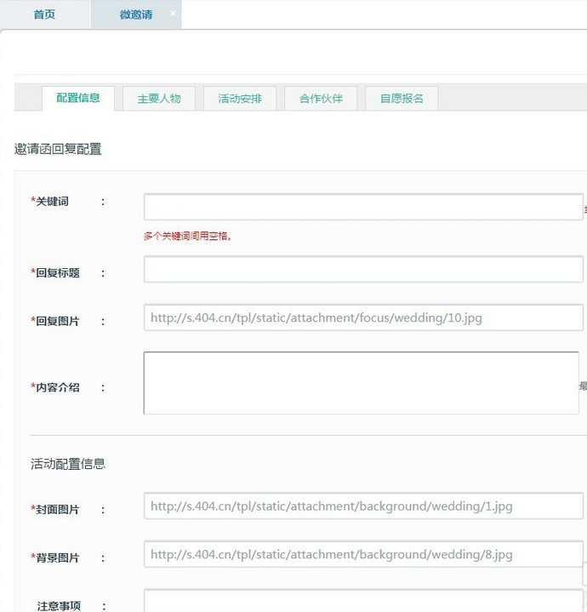Focus the 封面图片 URL field
This screenshot has width=587, height=612.
tap(363, 506)
